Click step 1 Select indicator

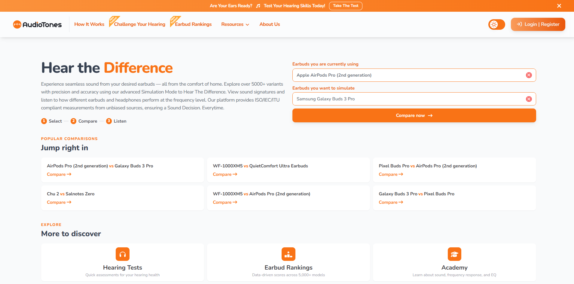[51, 121]
